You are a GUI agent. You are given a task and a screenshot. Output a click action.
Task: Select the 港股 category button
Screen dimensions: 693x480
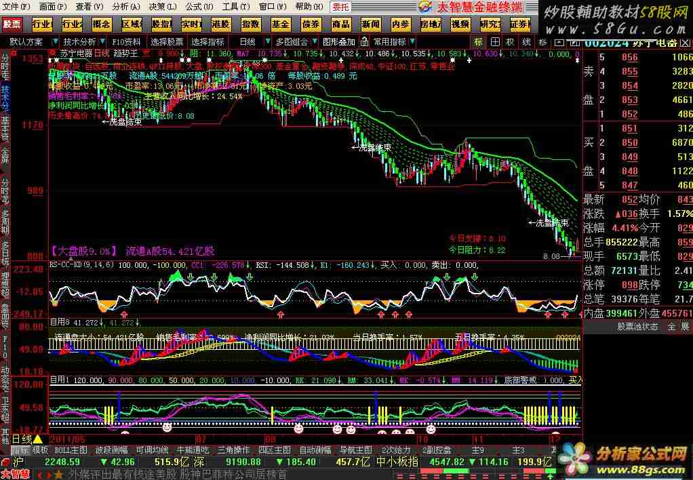[x=220, y=24]
